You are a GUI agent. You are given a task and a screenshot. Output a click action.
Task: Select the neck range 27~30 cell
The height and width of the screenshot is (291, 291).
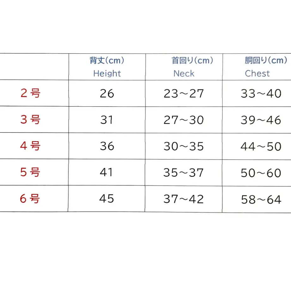tap(184, 120)
